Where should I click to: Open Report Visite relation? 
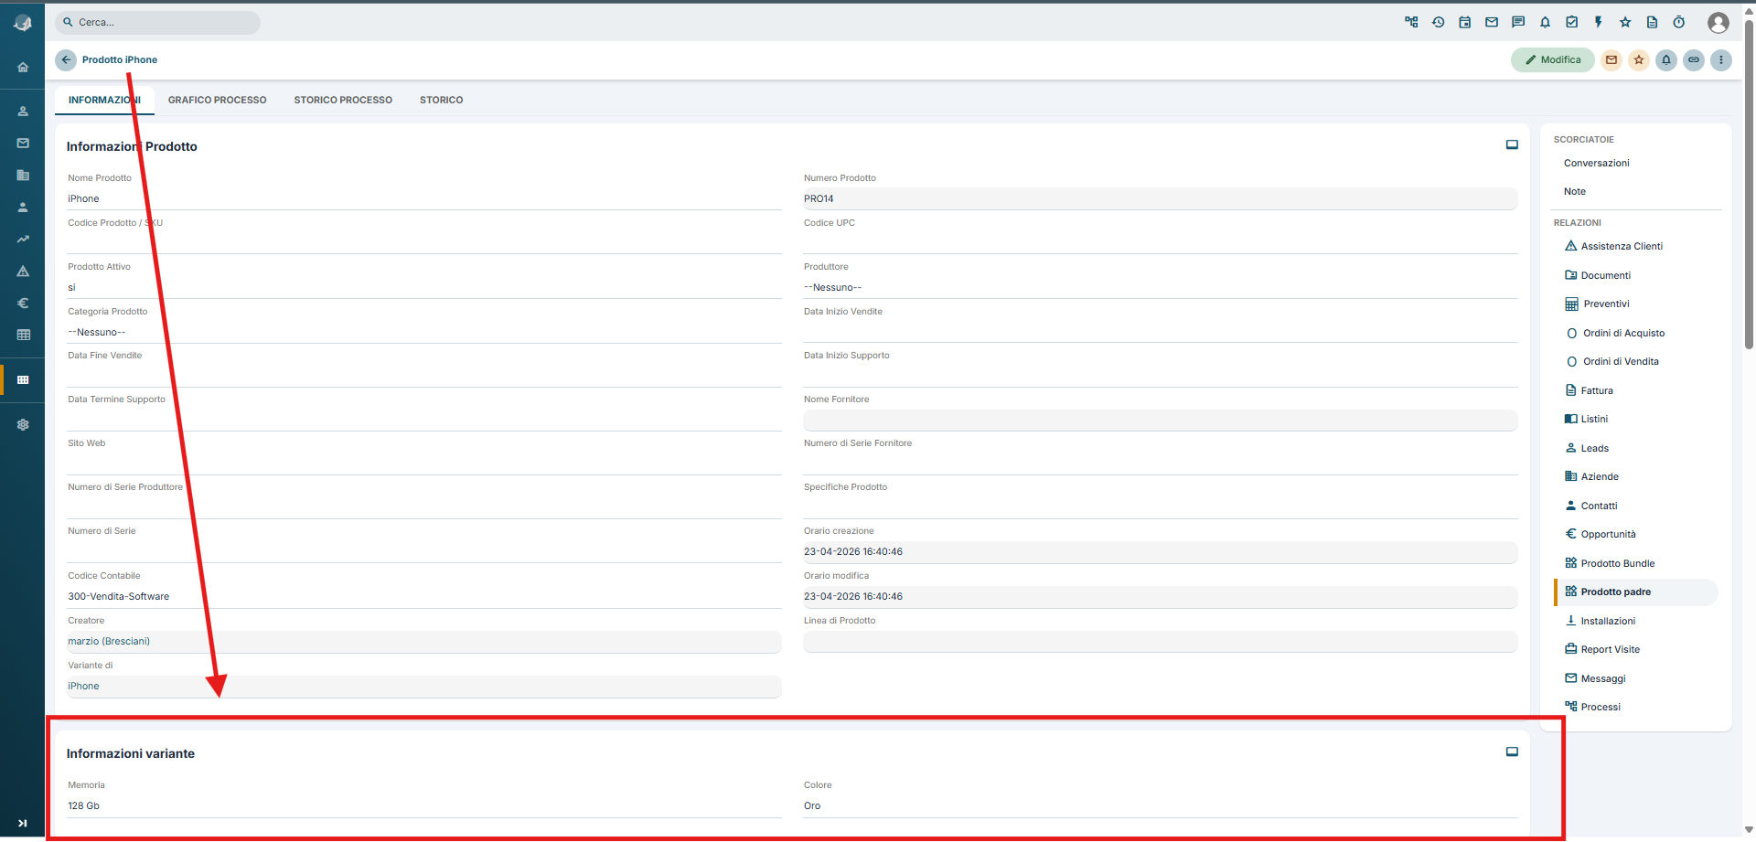pyautogui.click(x=1602, y=649)
